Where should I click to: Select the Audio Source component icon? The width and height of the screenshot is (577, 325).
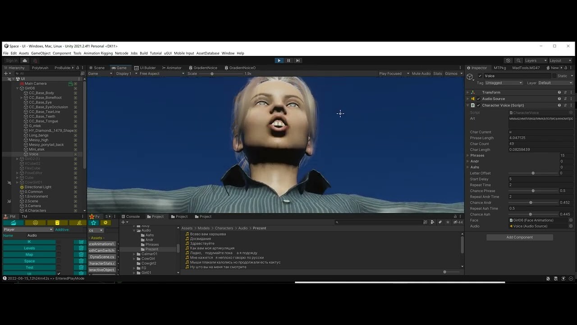point(474,98)
